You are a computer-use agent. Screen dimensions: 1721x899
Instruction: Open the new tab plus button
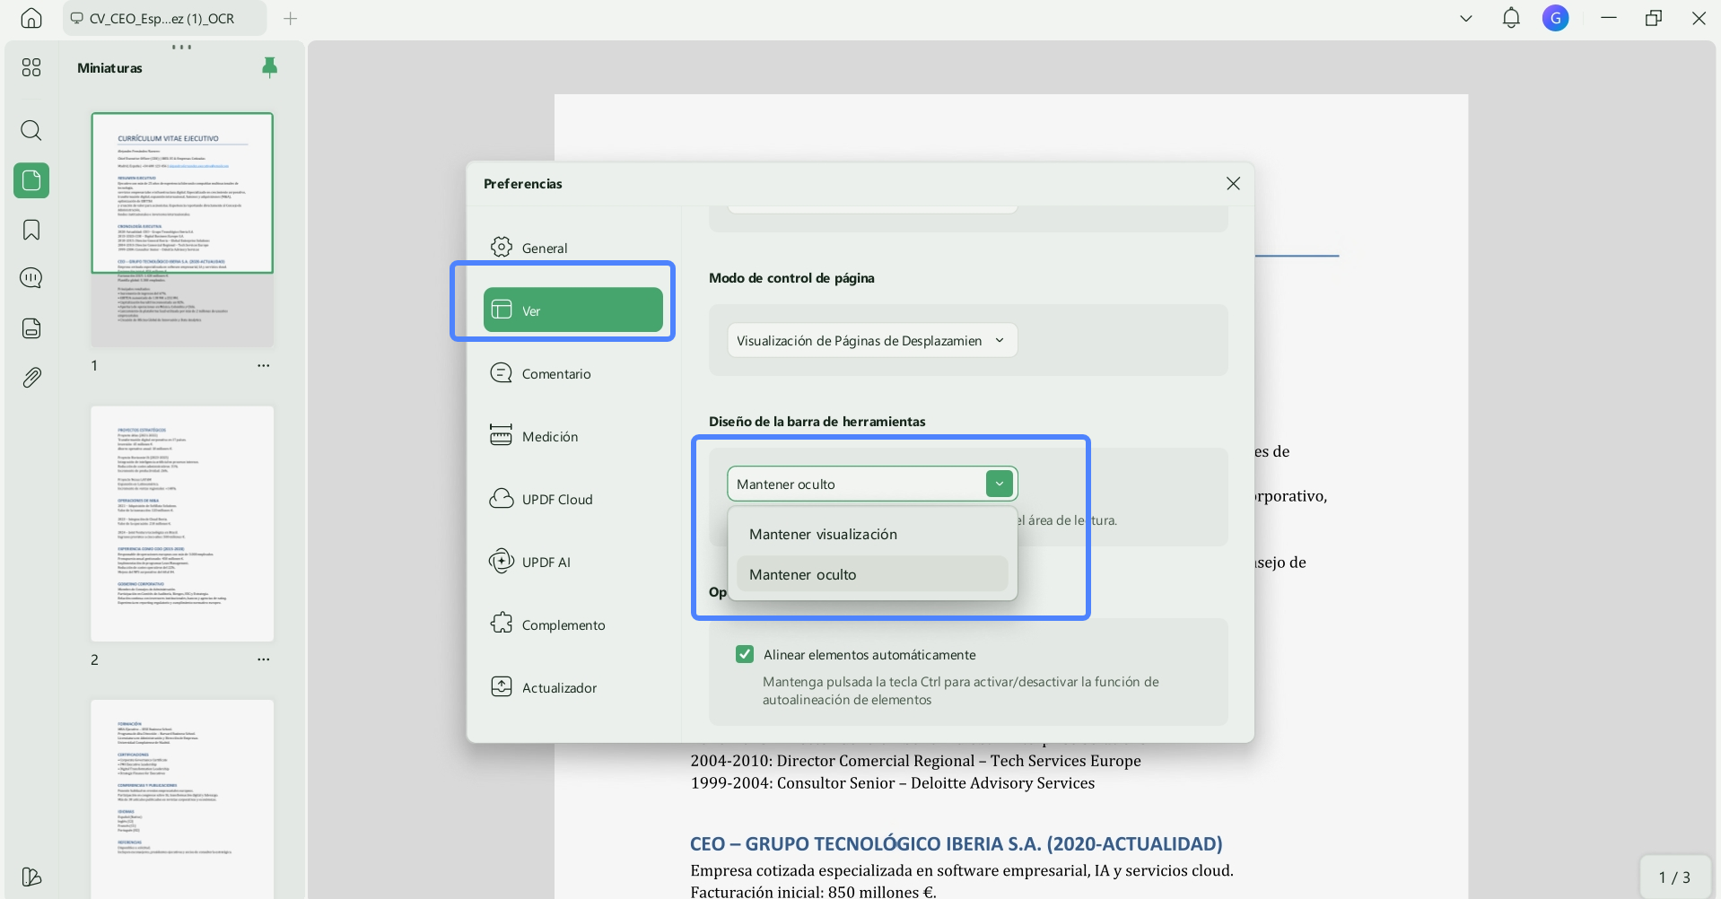pos(290,18)
